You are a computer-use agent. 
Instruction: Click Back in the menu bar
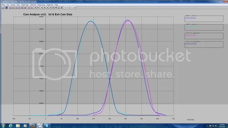(x=3, y=5)
